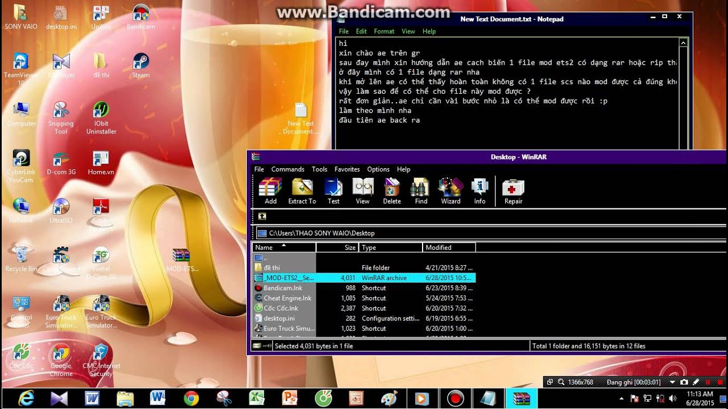Click Notepad vertical scrollbar up arrow
Screen dimensions: 728x409
pos(684,43)
